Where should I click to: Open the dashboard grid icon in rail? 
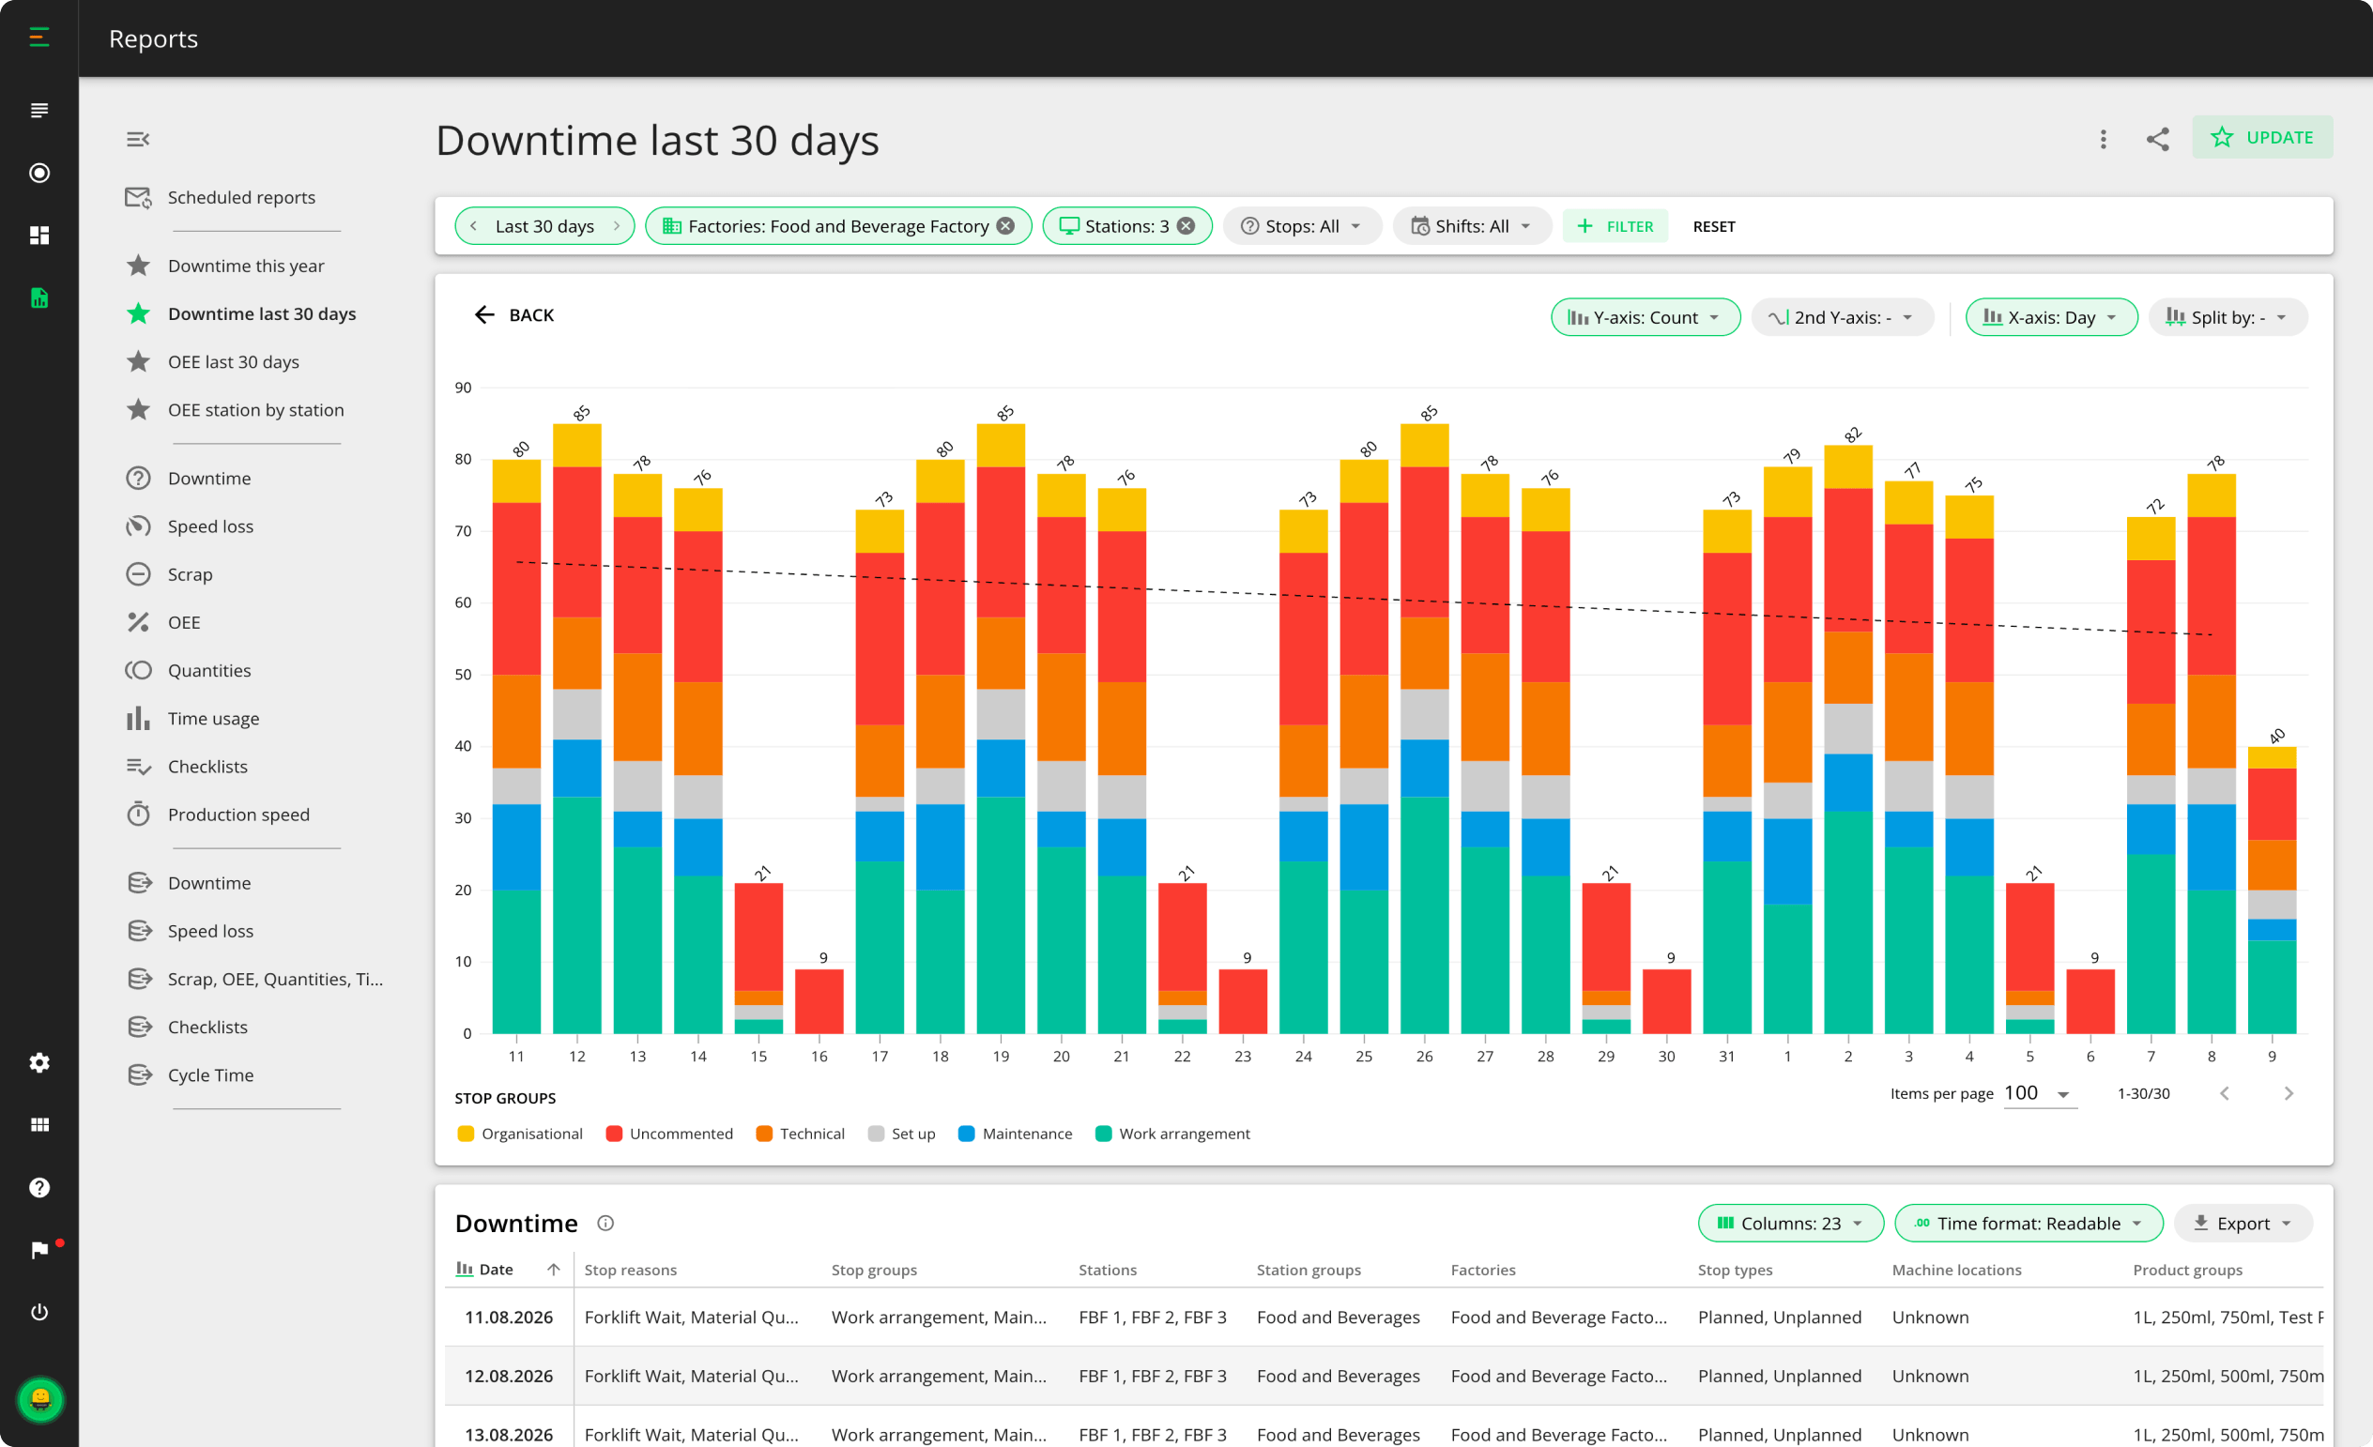pos(39,235)
